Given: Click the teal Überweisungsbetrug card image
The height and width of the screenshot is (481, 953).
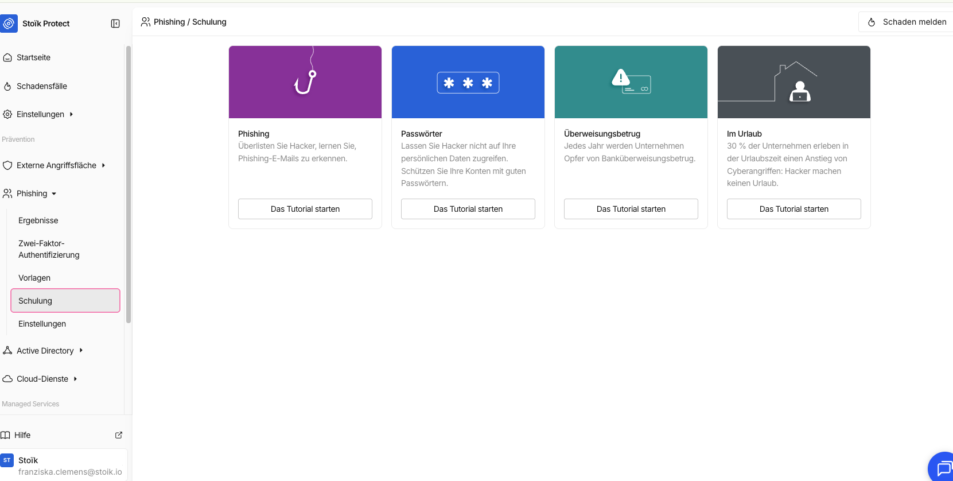Looking at the screenshot, I should click(631, 82).
